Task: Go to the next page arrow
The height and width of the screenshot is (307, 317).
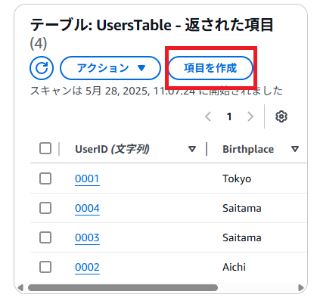Action: pyautogui.click(x=250, y=116)
